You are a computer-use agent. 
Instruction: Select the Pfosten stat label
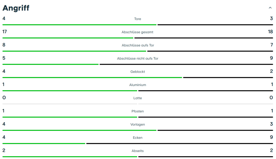pyautogui.click(x=138, y=112)
